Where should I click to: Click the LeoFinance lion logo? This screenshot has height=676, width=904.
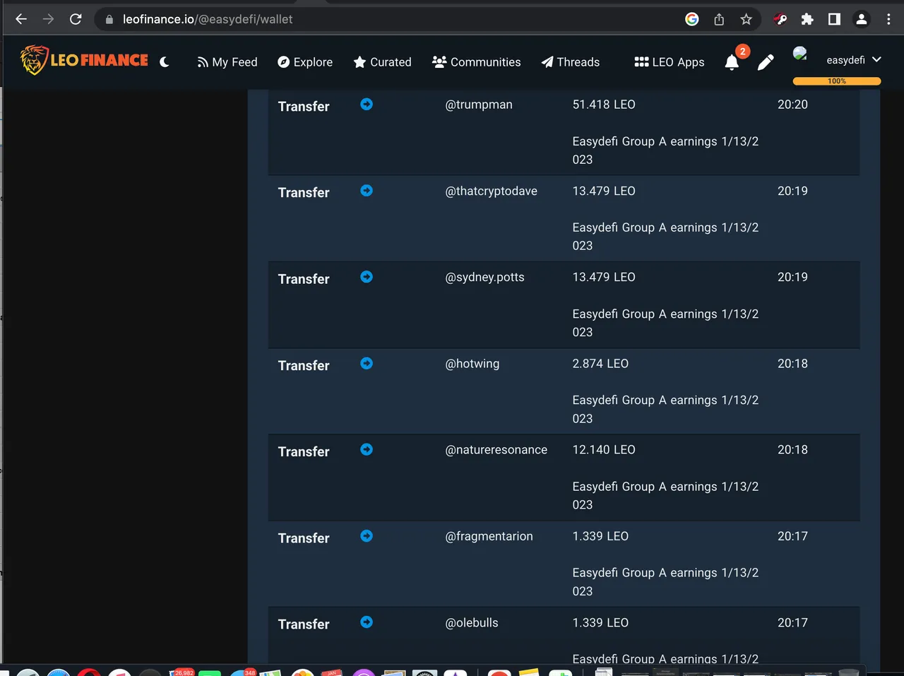click(x=84, y=60)
